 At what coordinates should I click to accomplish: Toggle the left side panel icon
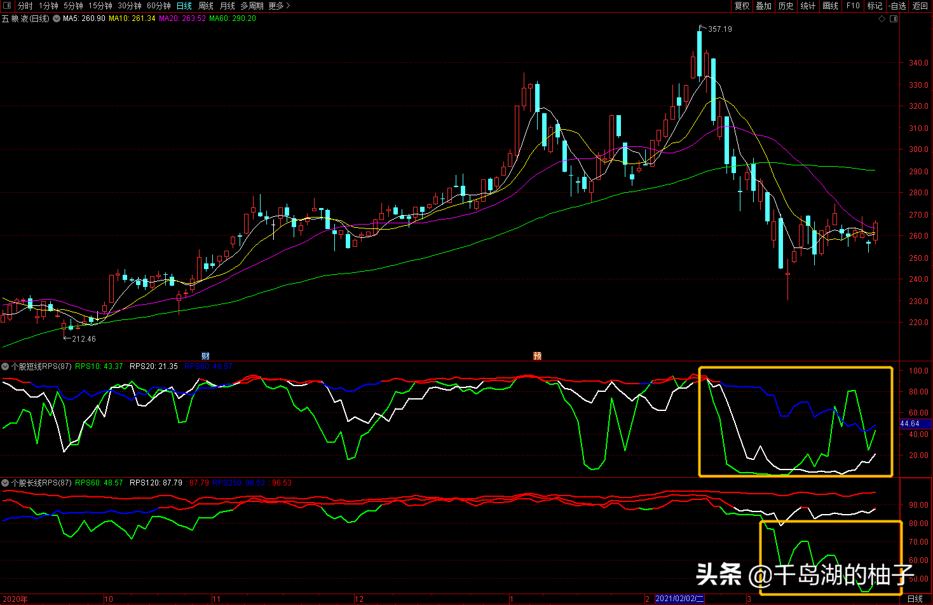point(7,6)
